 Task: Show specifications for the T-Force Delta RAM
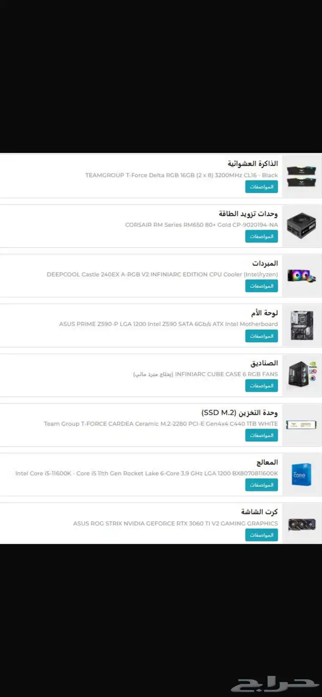pos(261,186)
